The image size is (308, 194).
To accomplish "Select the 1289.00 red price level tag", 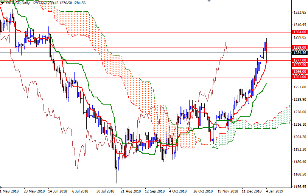I will pos(299,48).
